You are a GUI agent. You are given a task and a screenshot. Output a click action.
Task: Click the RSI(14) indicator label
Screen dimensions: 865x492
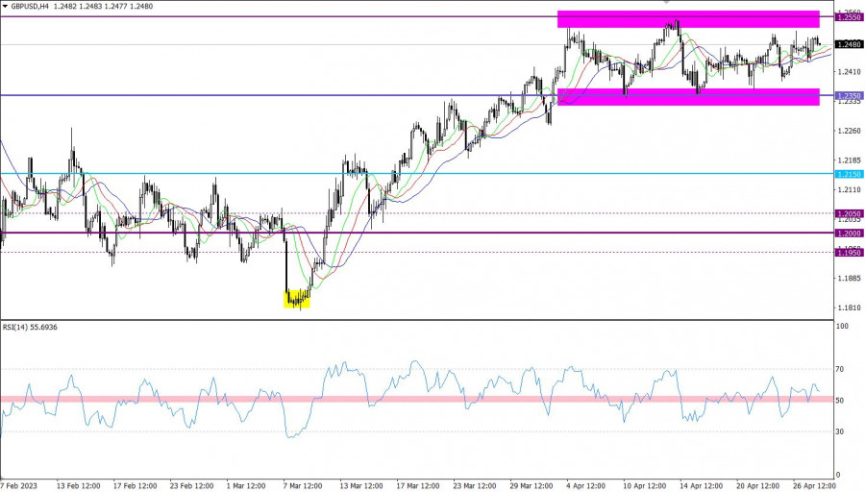31,328
